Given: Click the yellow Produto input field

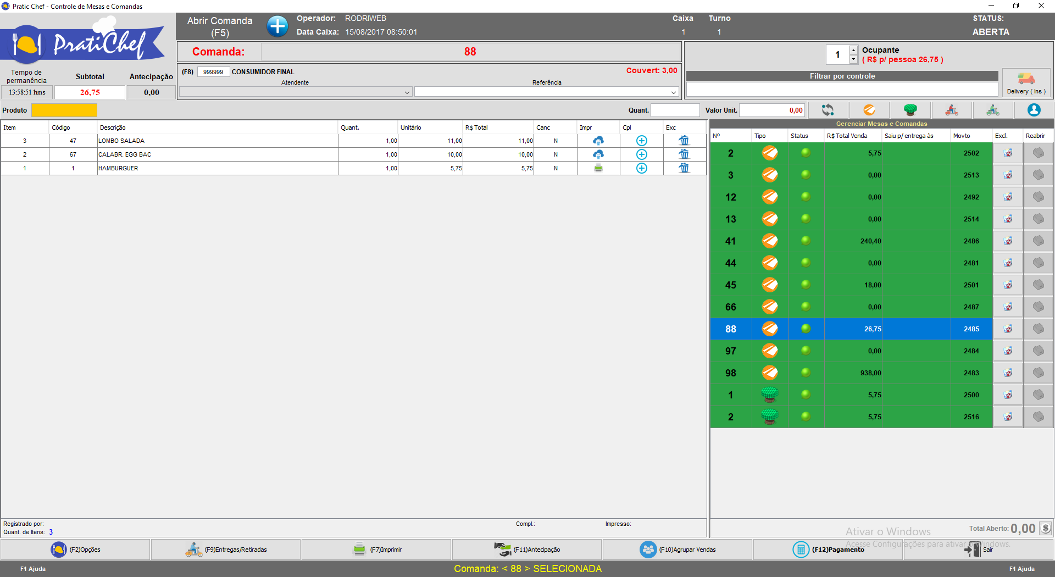Looking at the screenshot, I should 64,110.
